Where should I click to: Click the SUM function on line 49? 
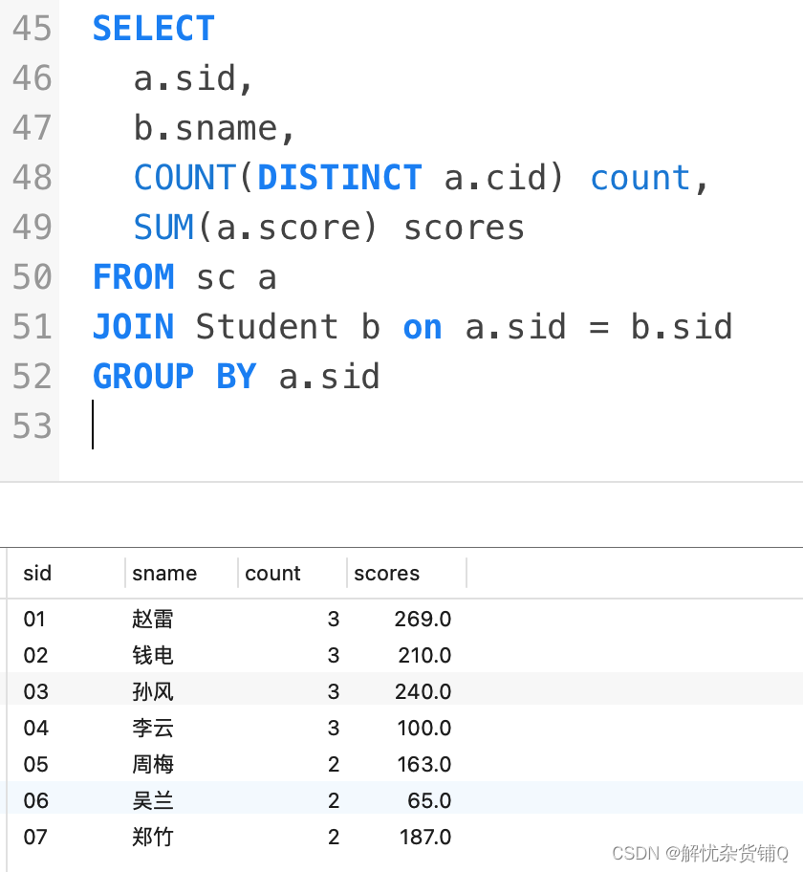[163, 228]
